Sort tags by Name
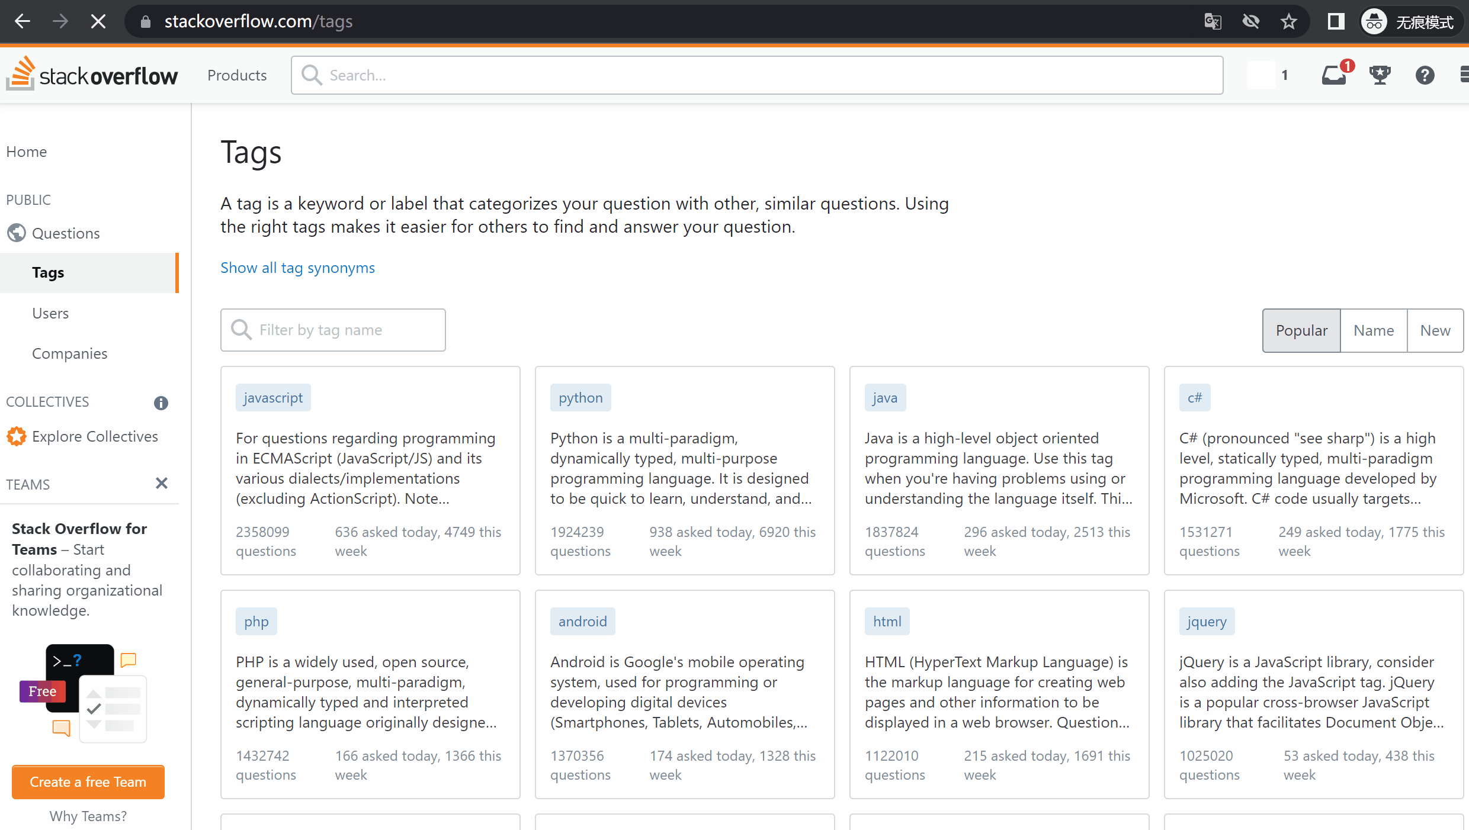 coord(1374,330)
